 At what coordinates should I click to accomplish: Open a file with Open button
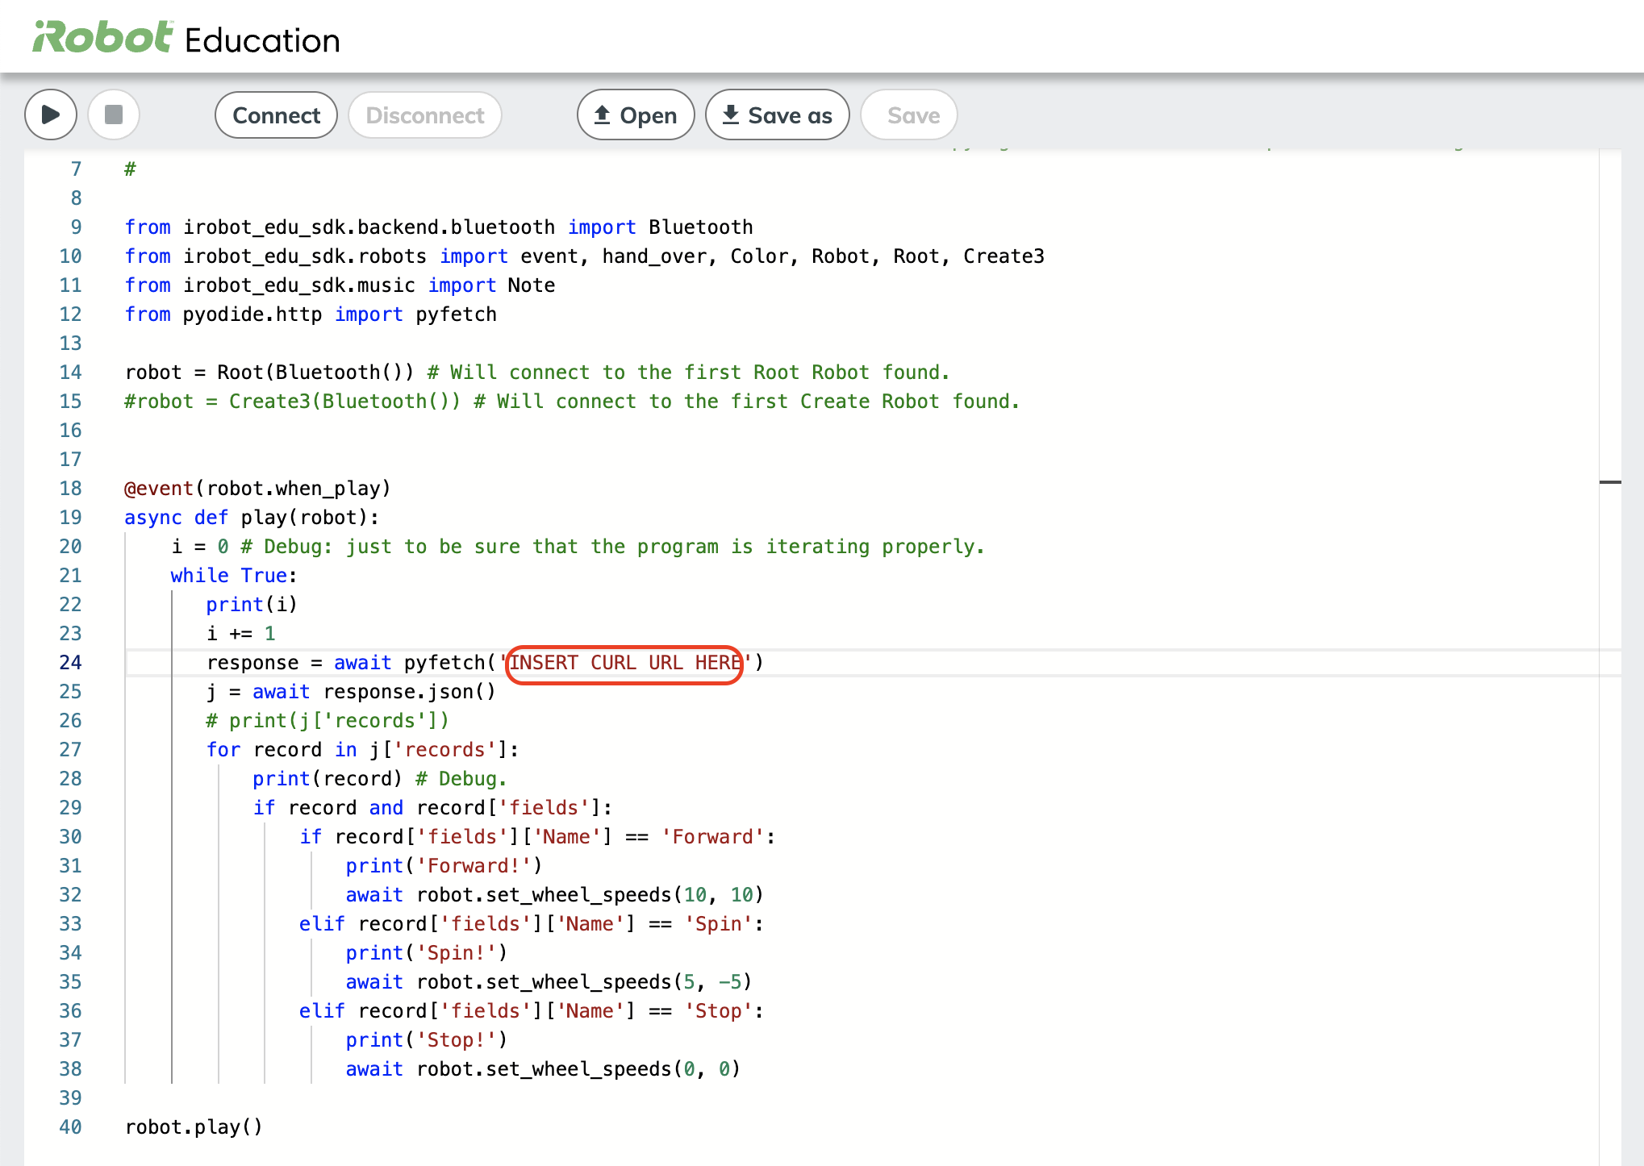(x=636, y=115)
